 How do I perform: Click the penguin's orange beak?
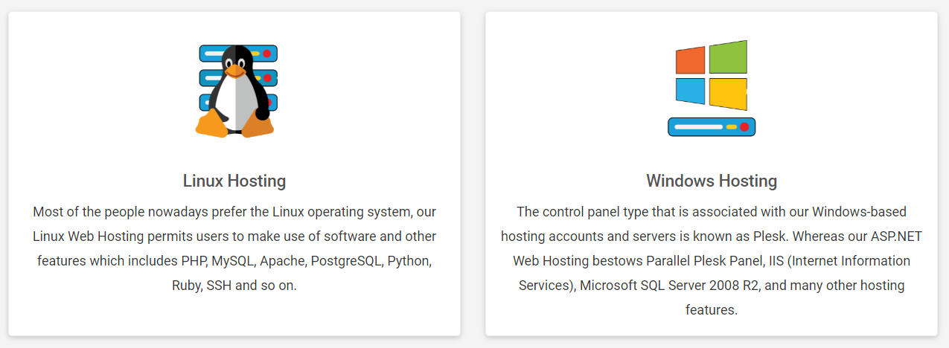pos(235,71)
